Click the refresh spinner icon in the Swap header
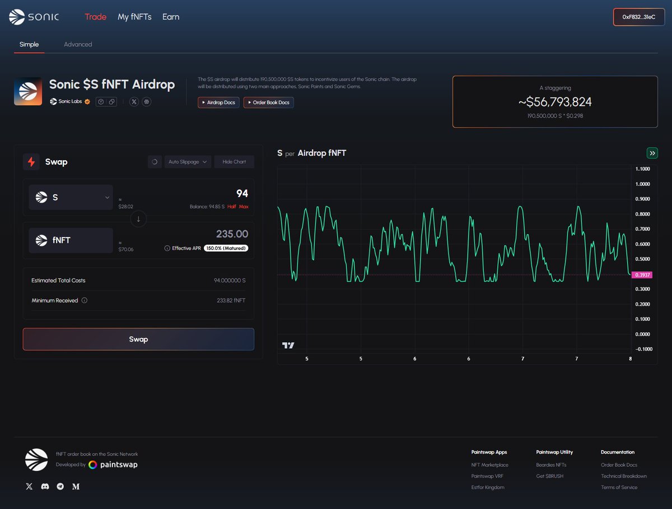The width and height of the screenshot is (672, 509). coord(155,162)
